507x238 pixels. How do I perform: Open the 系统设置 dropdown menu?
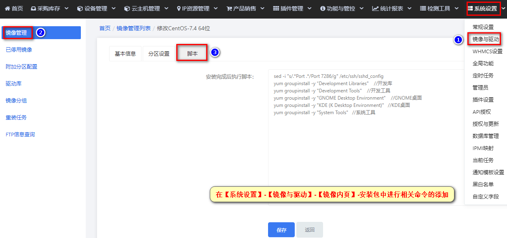coord(484,8)
